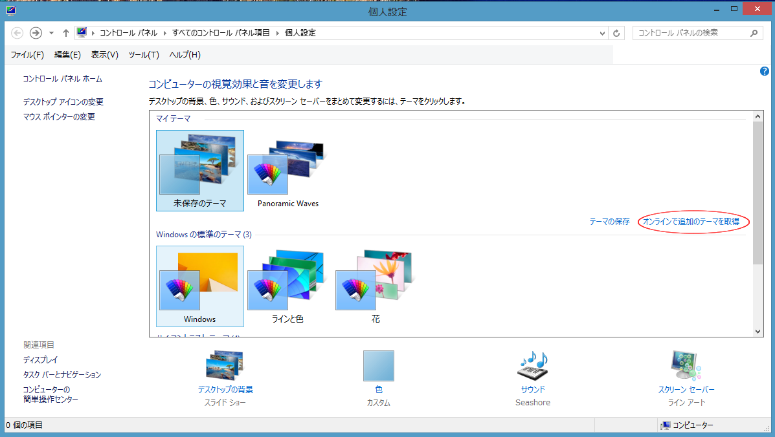Click the マイ テーマ section heading
This screenshot has height=437, width=775.
tap(173, 118)
